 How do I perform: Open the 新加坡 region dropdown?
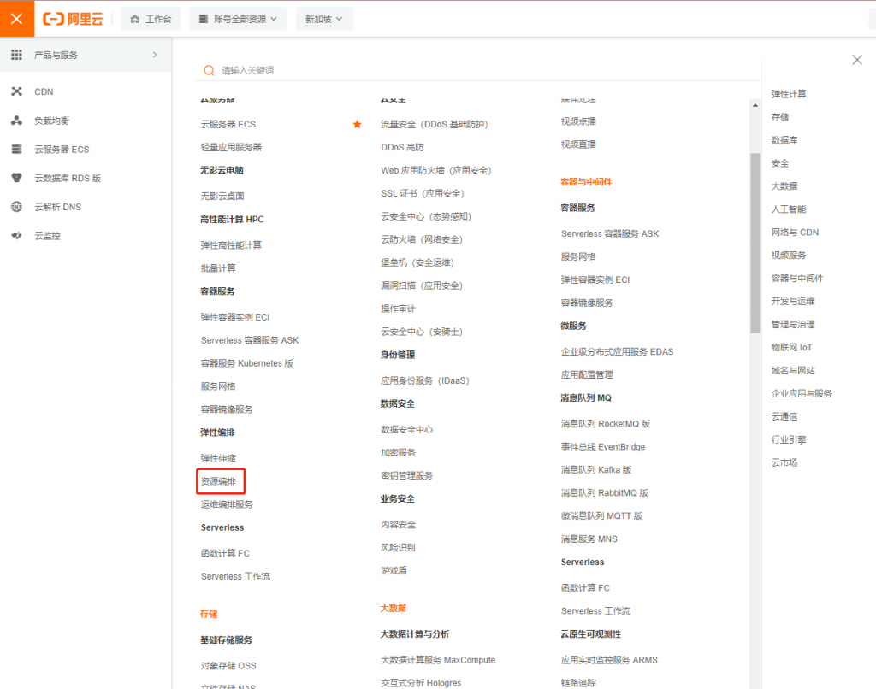[324, 19]
